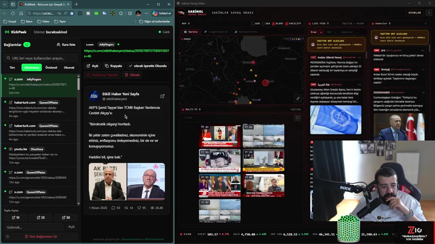Bulk open 50 links
The height and width of the screenshot is (244, 435).
pos(66,218)
